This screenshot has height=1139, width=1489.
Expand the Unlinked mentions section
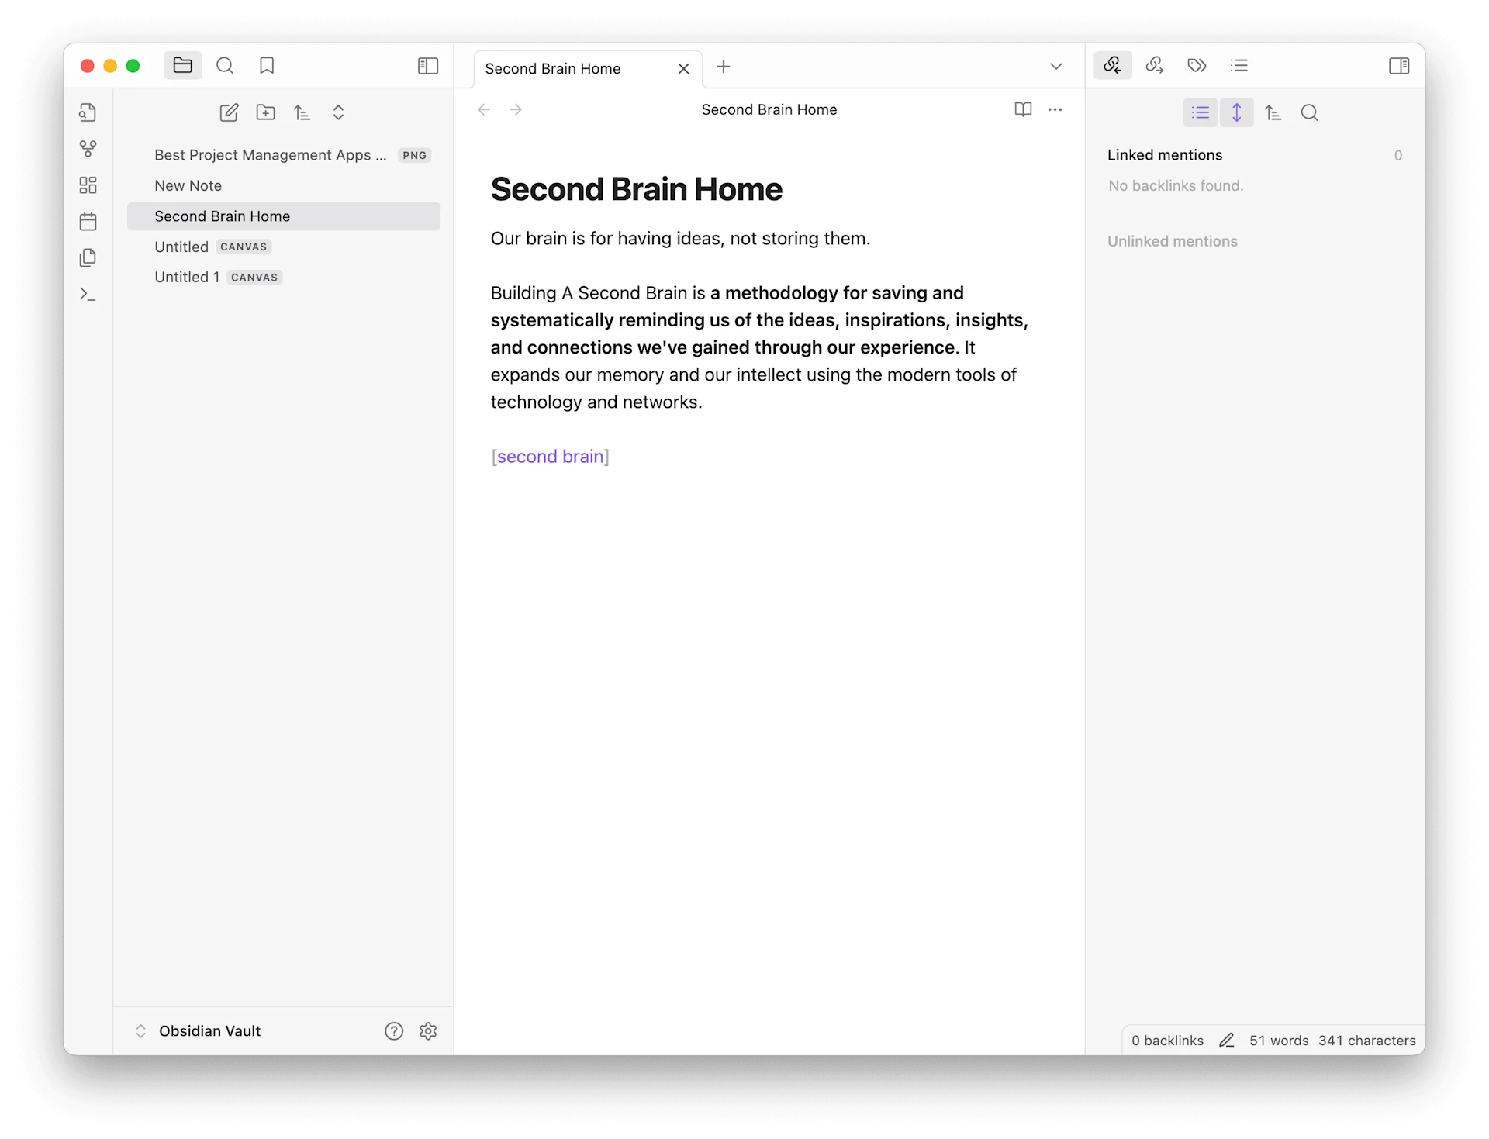[x=1172, y=241]
